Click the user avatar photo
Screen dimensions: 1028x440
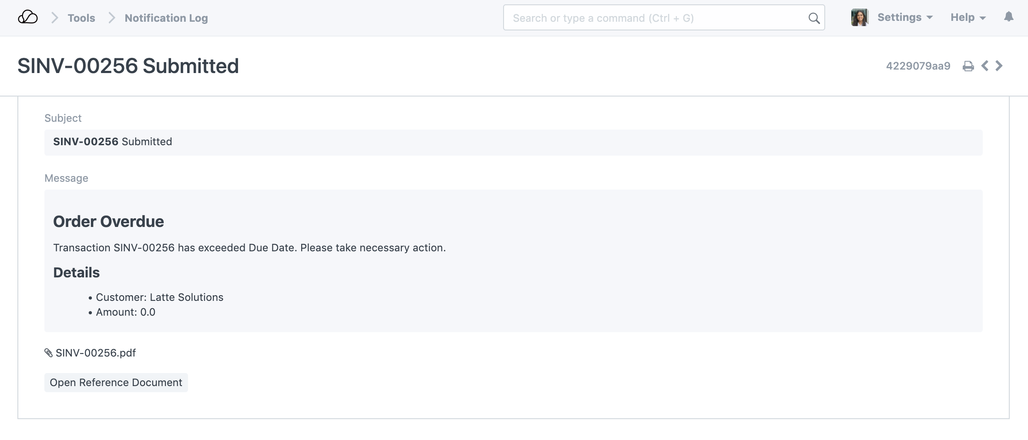(859, 18)
